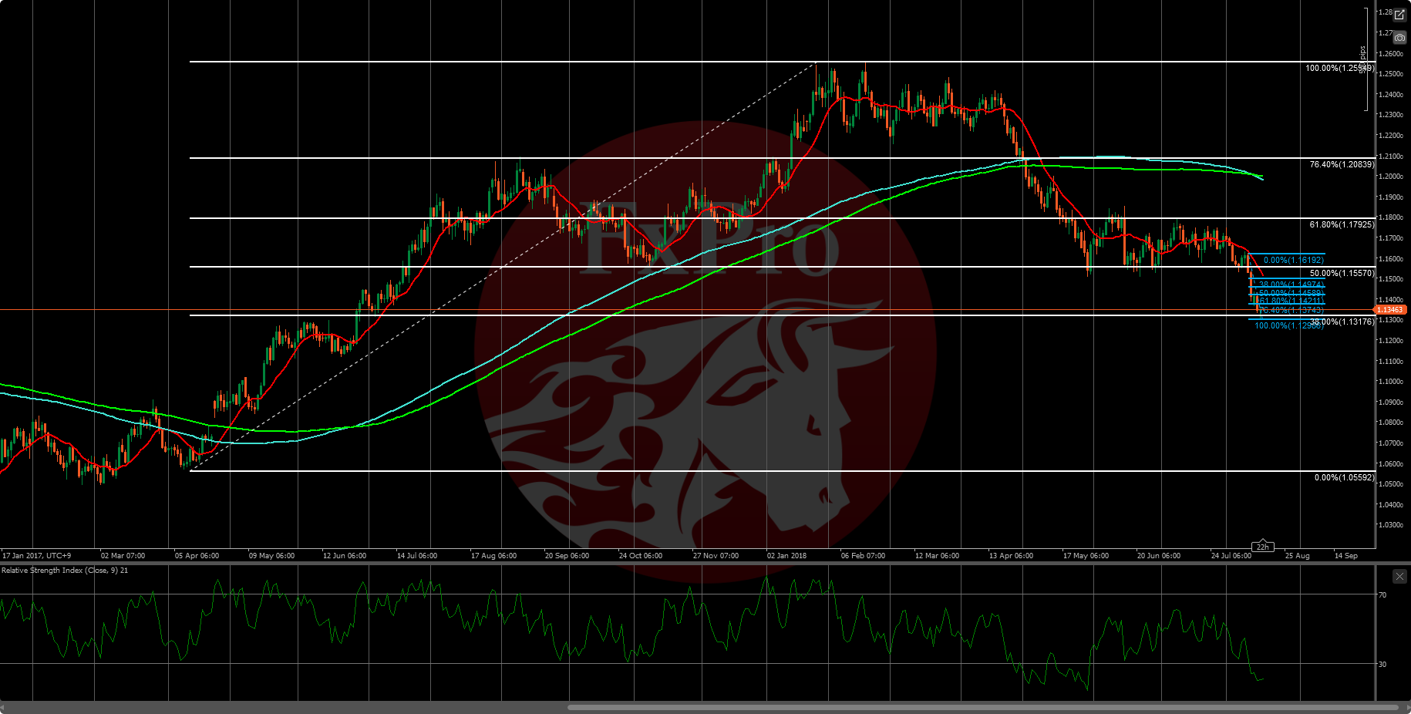Click the 20 Jun 06:00 date label
Image resolution: width=1411 pixels, height=714 pixels.
coord(1159,556)
